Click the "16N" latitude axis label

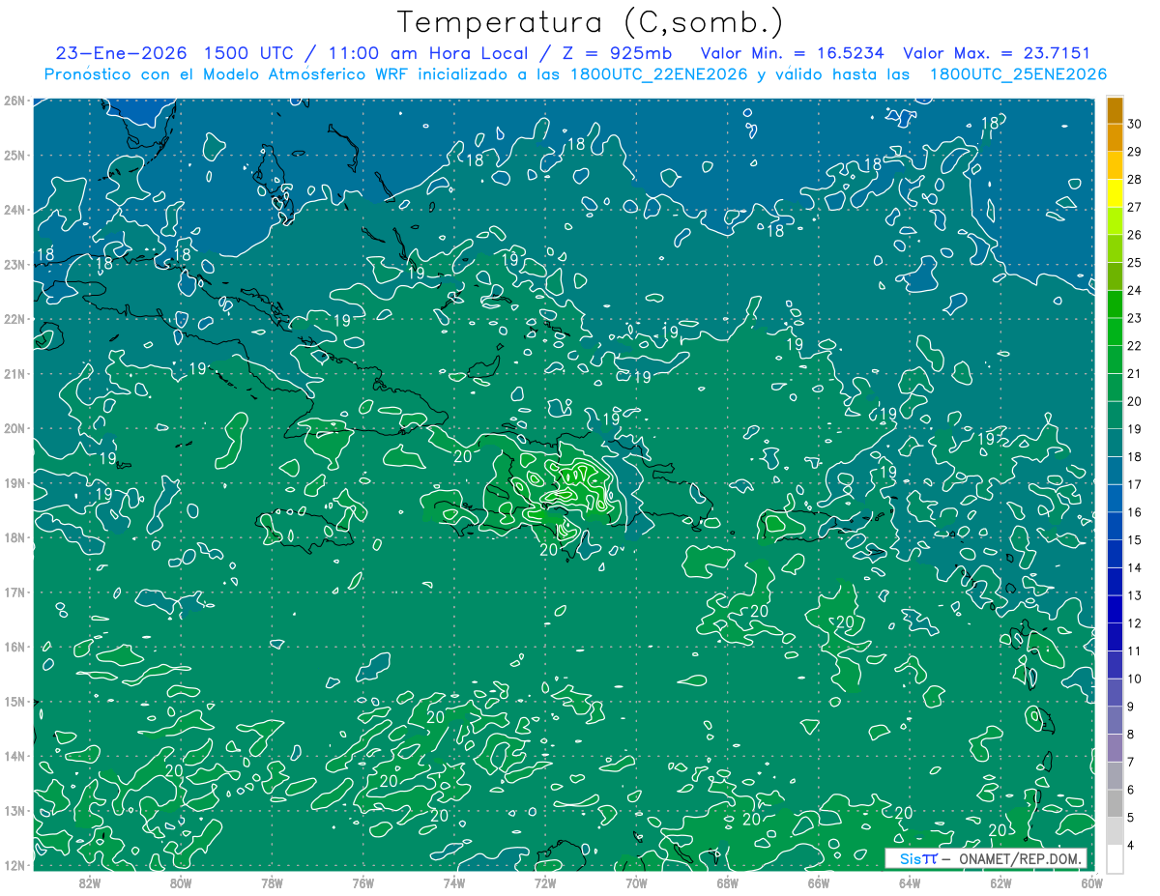[x=14, y=647]
